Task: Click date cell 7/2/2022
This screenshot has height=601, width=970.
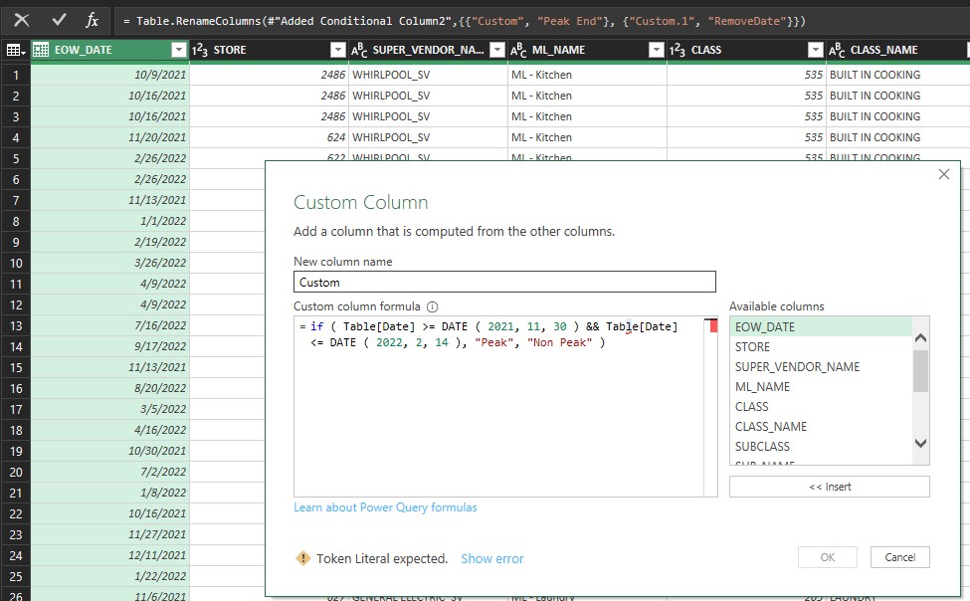Action: click(110, 472)
